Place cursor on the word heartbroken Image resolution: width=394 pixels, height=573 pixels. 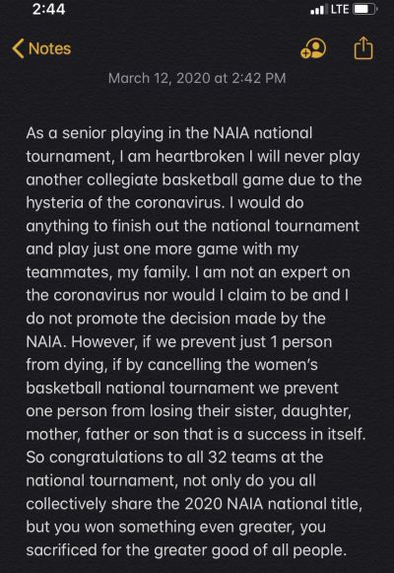click(200, 157)
